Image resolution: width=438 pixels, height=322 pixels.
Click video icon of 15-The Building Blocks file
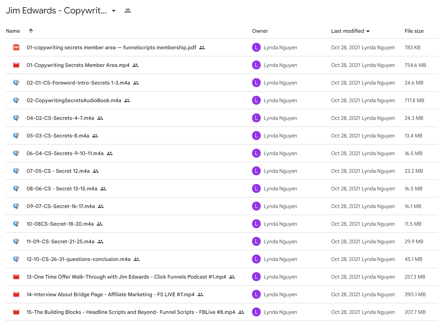click(16, 312)
